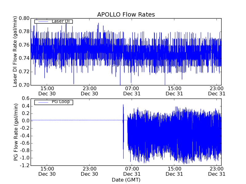Screen dimensions: 246x184
Task: Click the PG Loop legend line swatch
Action: point(43,102)
